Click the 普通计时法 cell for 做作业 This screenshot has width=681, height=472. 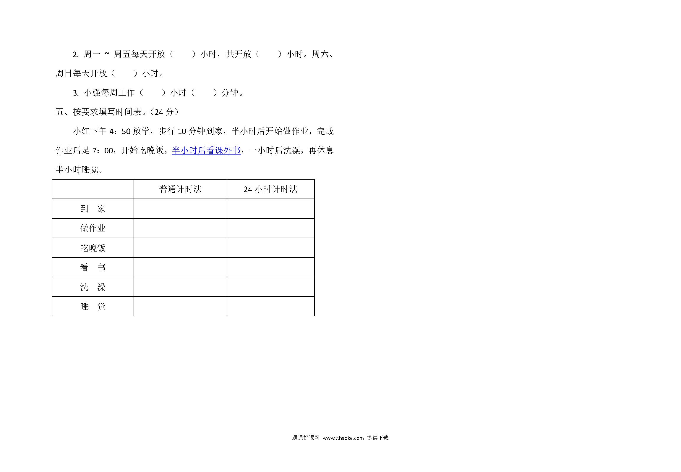pos(180,228)
